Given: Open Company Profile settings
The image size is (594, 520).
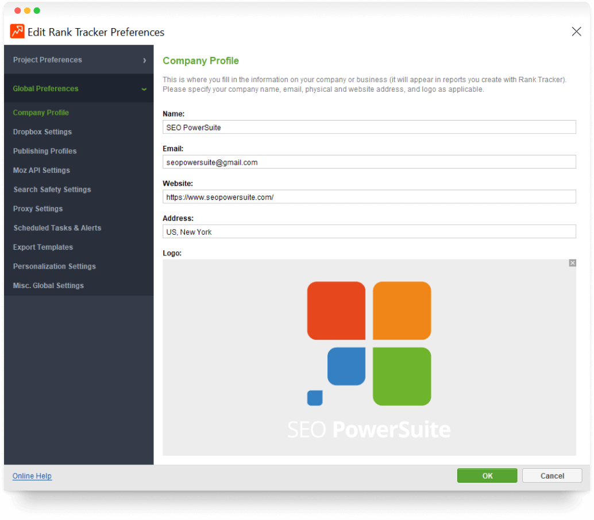Looking at the screenshot, I should pos(41,112).
